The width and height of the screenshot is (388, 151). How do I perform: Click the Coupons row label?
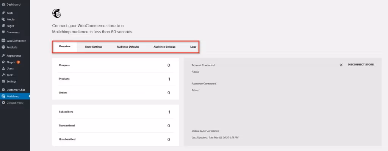click(x=64, y=65)
